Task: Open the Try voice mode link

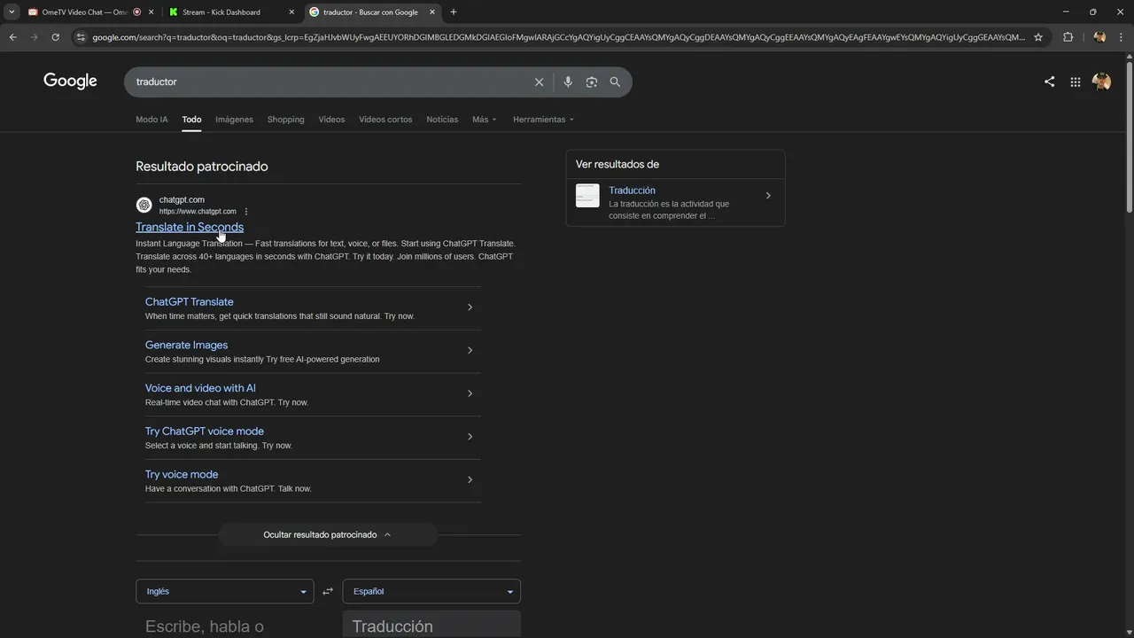Action: pyautogui.click(x=182, y=474)
